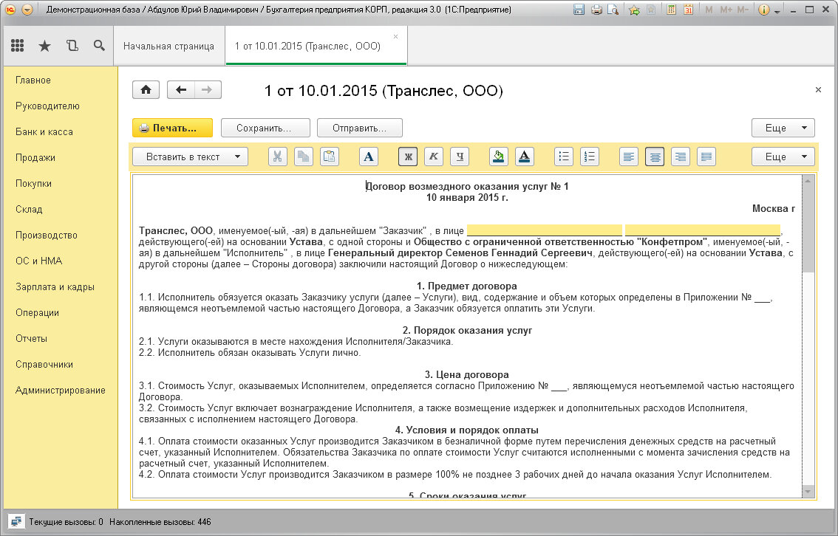Click performance indicator icon in status bar

click(16, 521)
